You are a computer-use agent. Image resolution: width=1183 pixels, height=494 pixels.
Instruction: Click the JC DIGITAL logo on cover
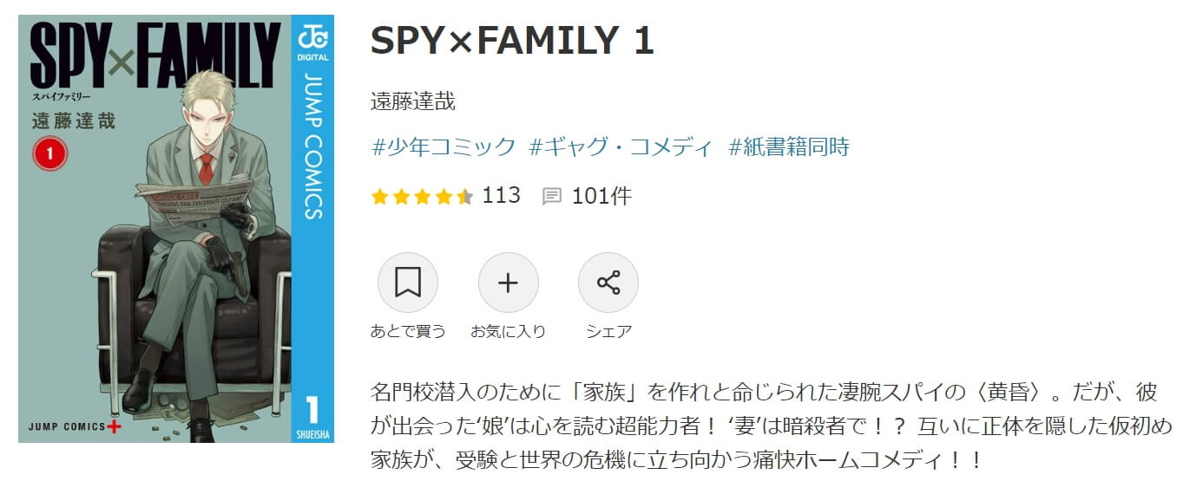click(312, 42)
